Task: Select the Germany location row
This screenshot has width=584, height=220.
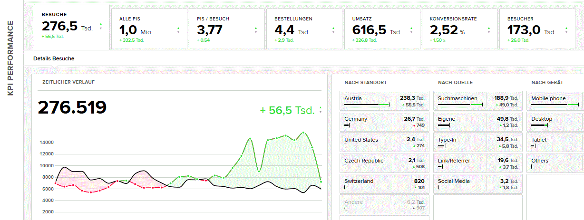Action: 385,122
